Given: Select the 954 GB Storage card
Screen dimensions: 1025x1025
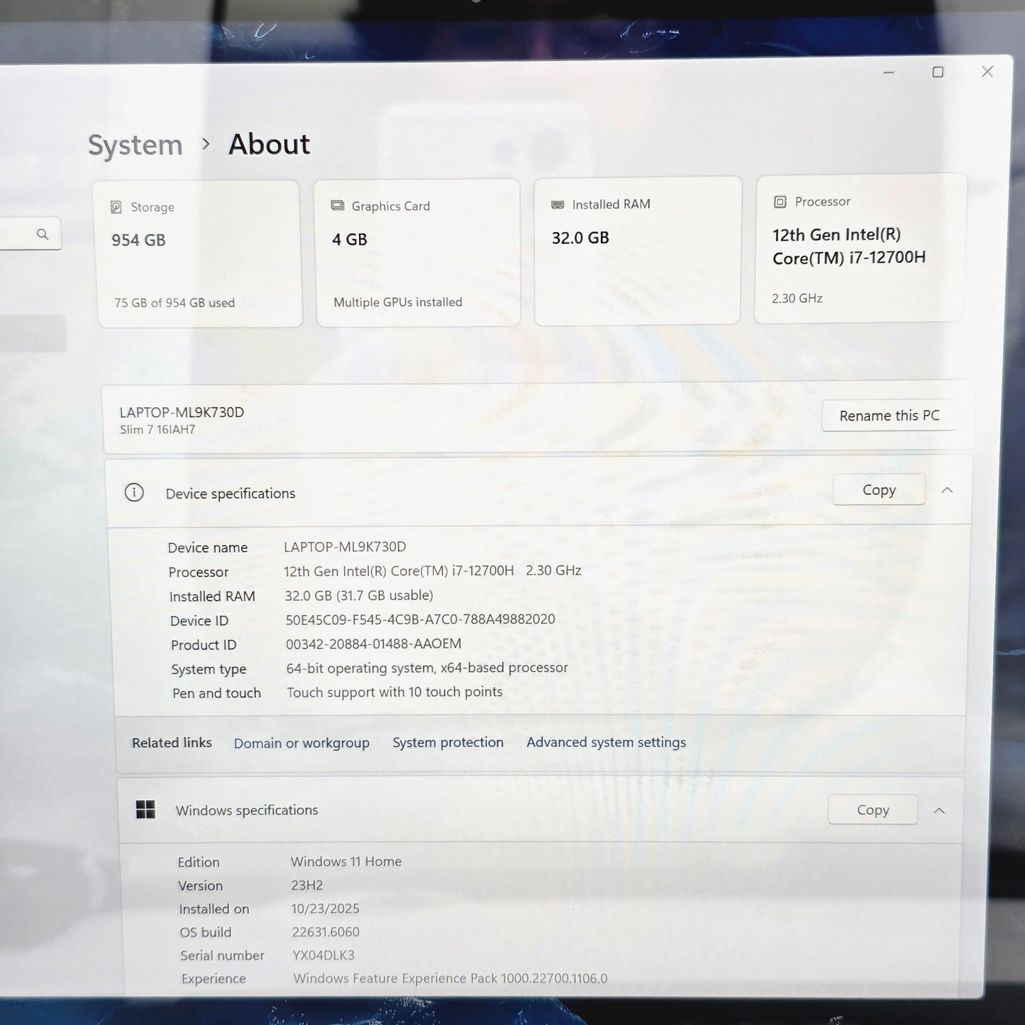Looking at the screenshot, I should click(200, 254).
